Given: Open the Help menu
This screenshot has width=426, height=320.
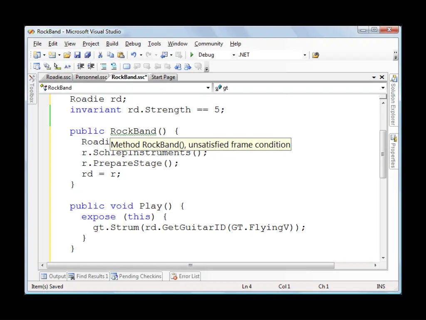Looking at the screenshot, I should pyautogui.click(x=235, y=43).
